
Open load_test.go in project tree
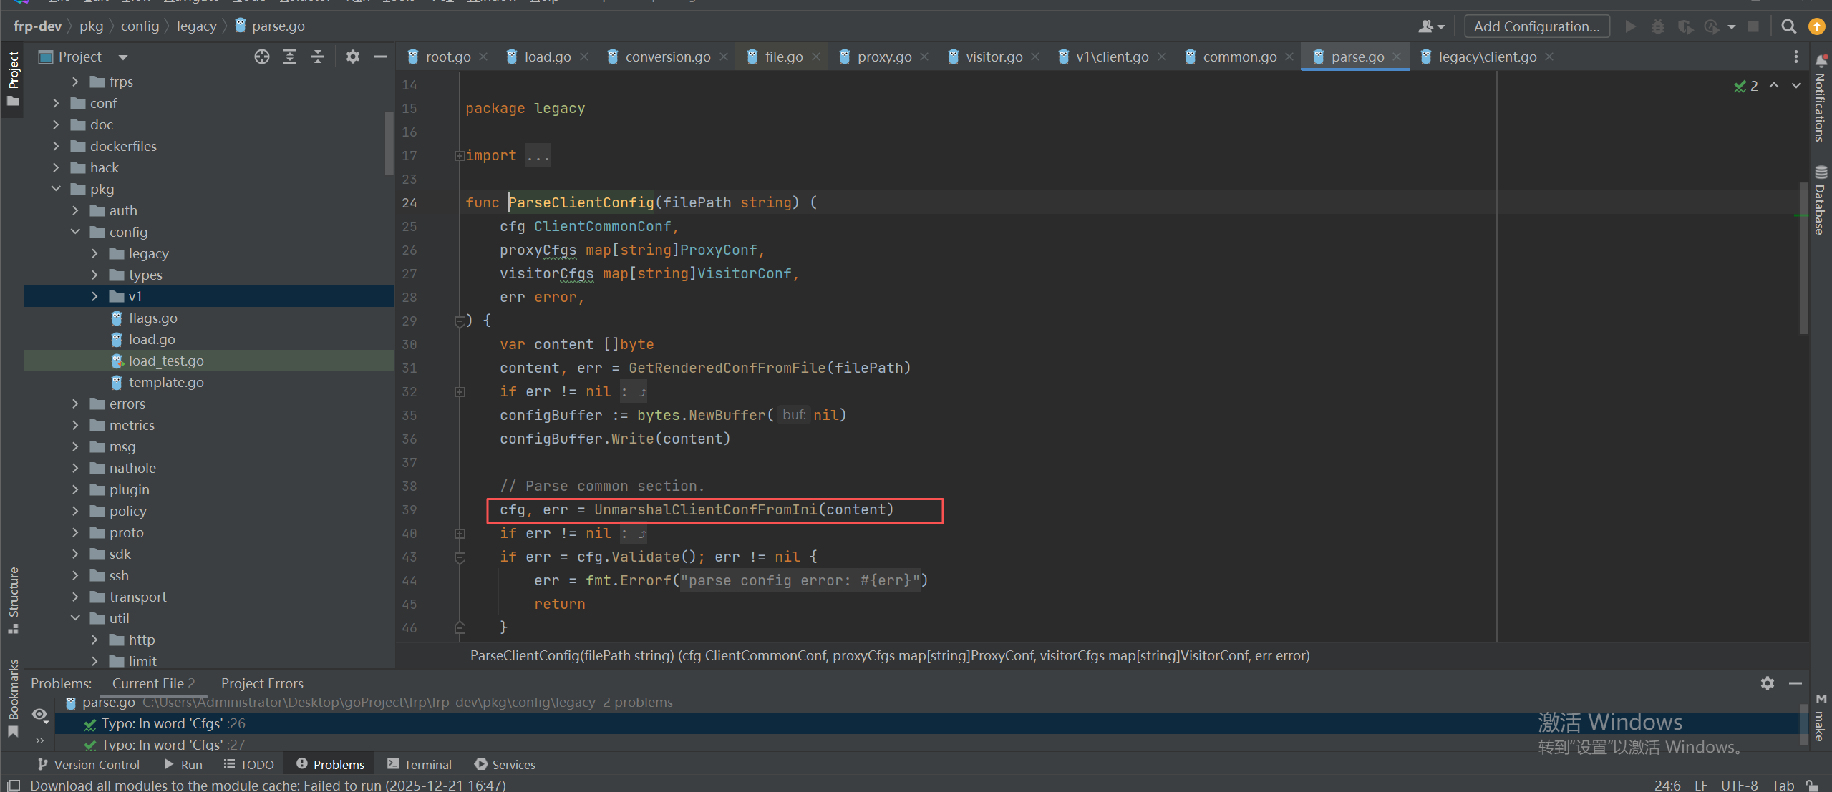(166, 361)
